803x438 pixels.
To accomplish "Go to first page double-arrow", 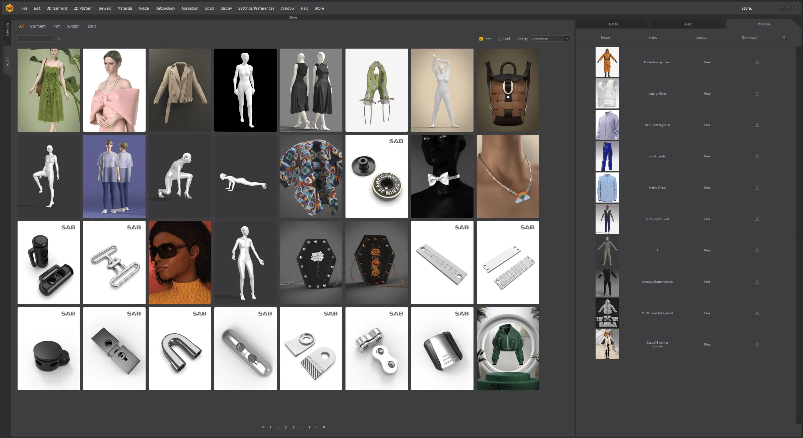I will [x=263, y=427].
